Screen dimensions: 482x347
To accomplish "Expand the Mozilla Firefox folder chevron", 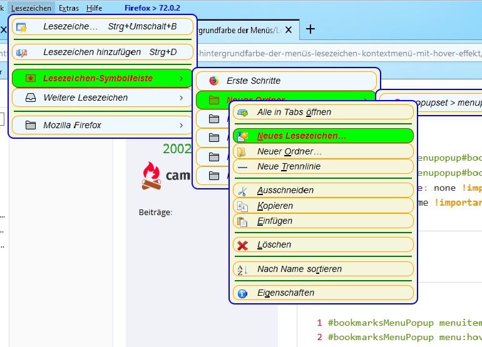I will 182,125.
